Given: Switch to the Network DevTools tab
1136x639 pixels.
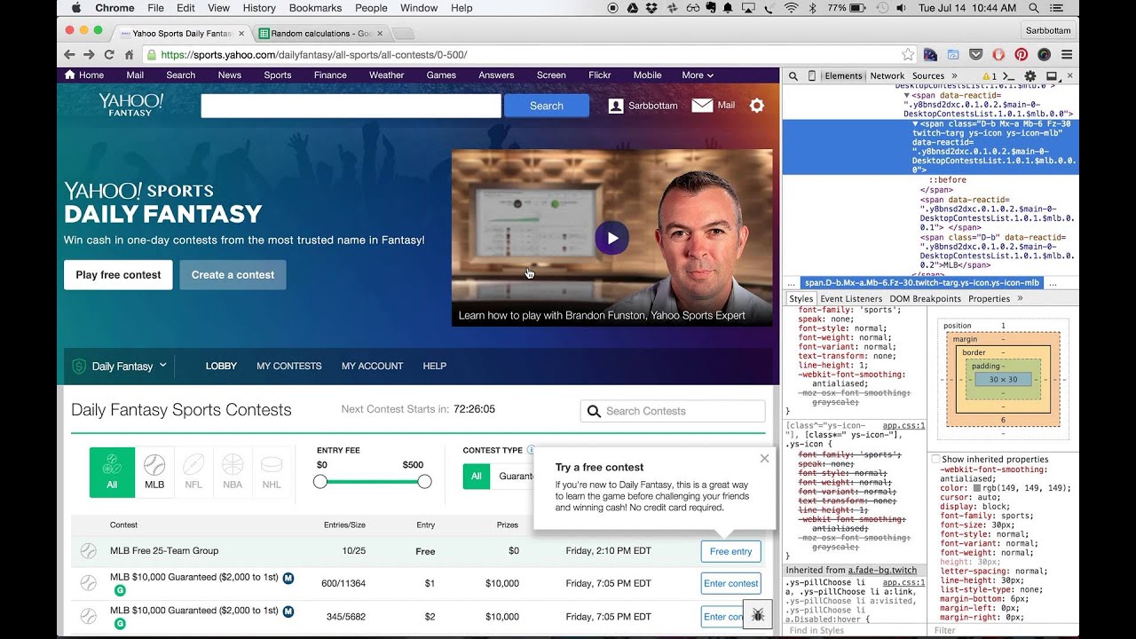Looking at the screenshot, I should pyautogui.click(x=887, y=76).
